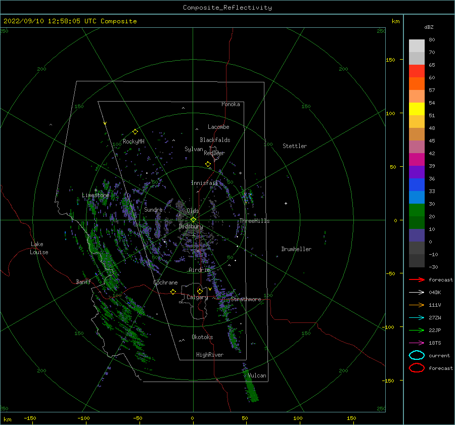This screenshot has height=425, width=455.
Task: Click the Sundre label
Action: point(153,209)
